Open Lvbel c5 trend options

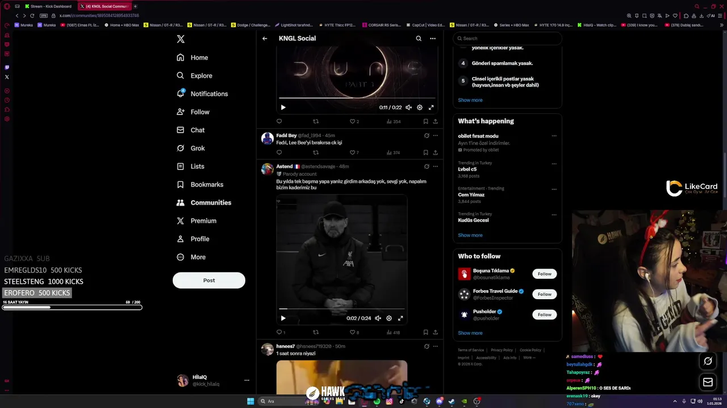click(x=554, y=164)
